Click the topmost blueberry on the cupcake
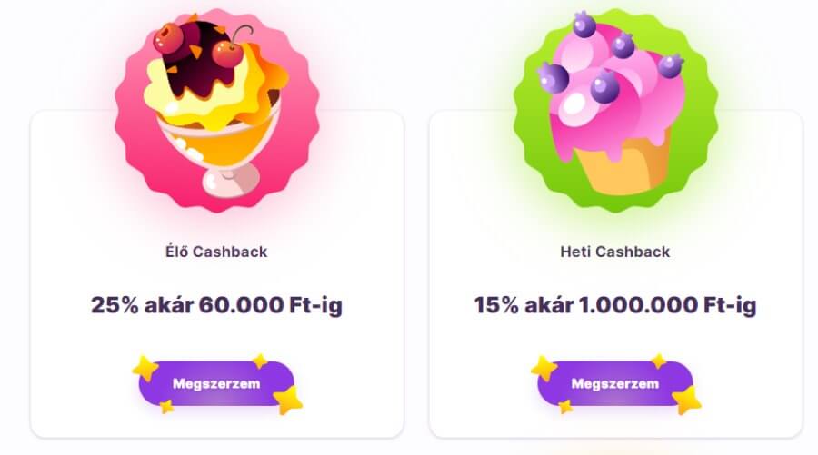 click(x=584, y=25)
